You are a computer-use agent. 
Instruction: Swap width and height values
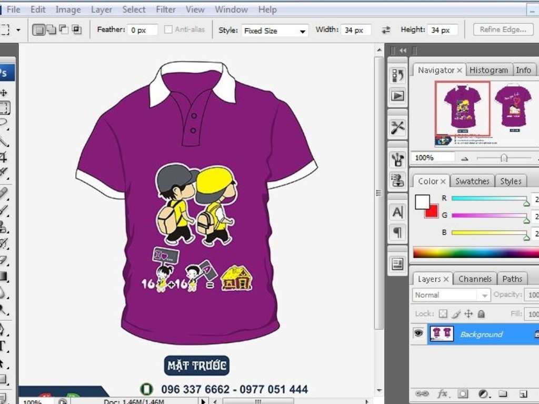tap(386, 31)
